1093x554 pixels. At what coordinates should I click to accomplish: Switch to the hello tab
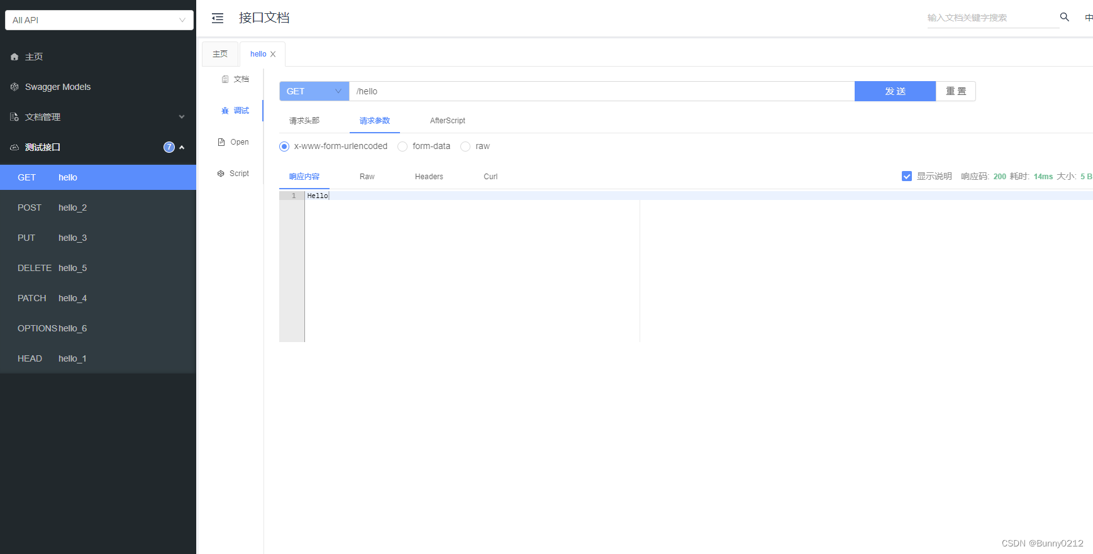(x=258, y=54)
